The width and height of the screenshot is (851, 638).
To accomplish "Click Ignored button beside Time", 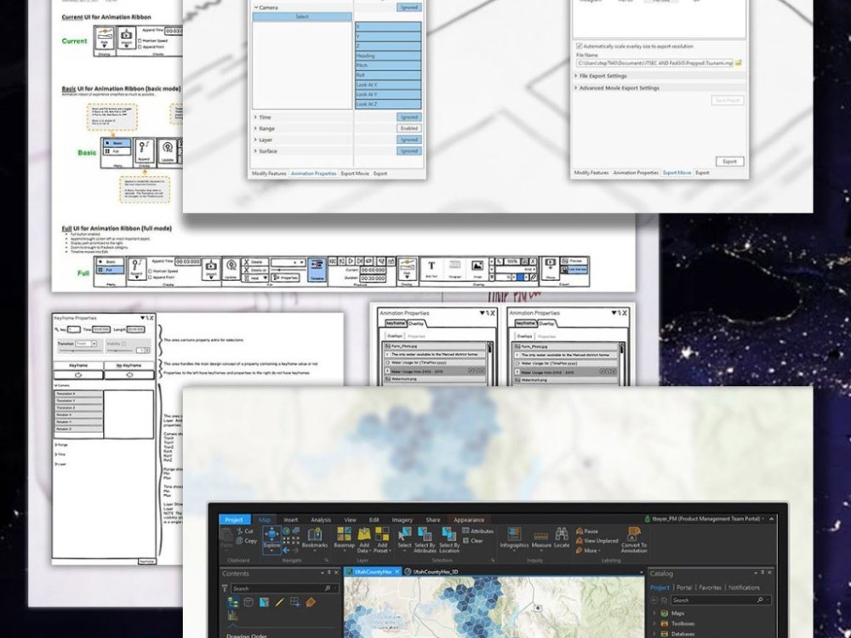I will 408,117.
